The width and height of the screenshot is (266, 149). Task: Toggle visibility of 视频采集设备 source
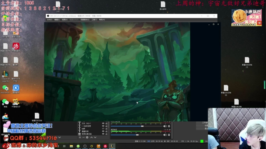(103, 134)
